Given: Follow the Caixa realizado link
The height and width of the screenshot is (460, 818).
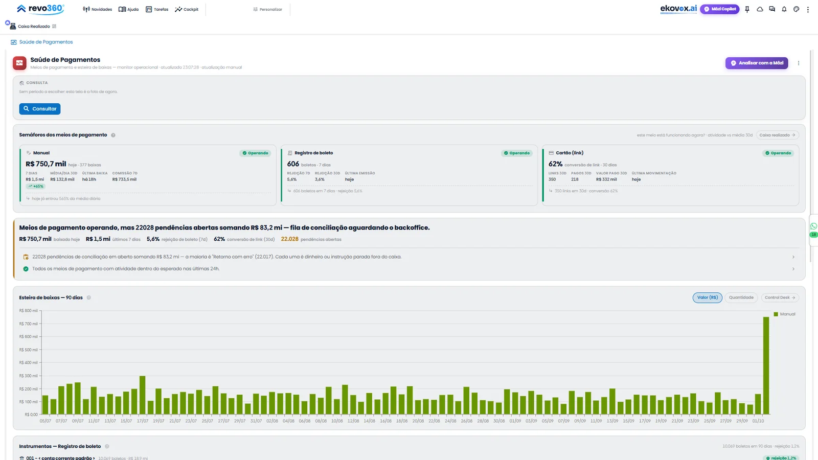Looking at the screenshot, I should point(777,135).
